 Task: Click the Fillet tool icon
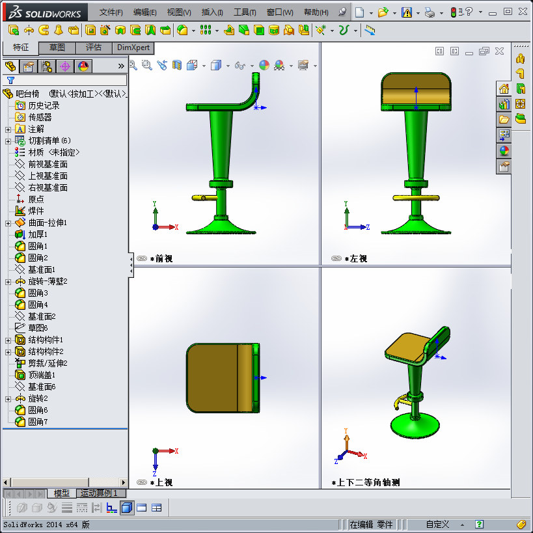click(182, 31)
